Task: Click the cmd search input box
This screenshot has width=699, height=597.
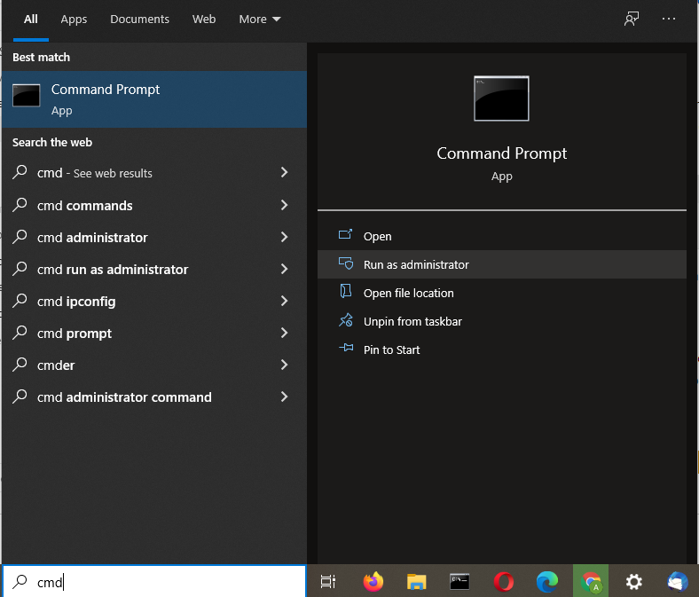Action: click(154, 581)
